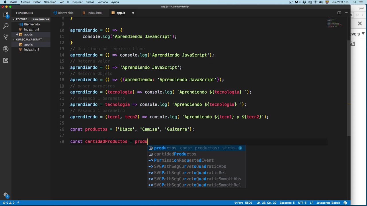Click the code minimap preview
This screenshot has height=206, width=367.
335,22
